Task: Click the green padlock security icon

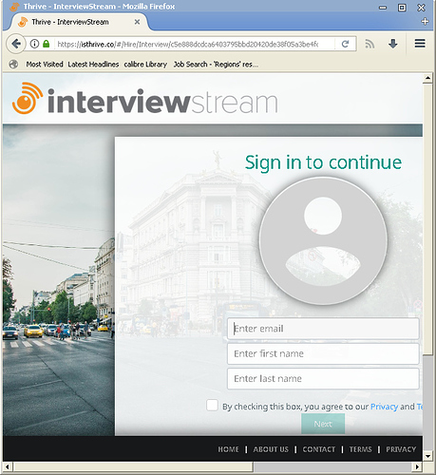Action: coord(47,44)
